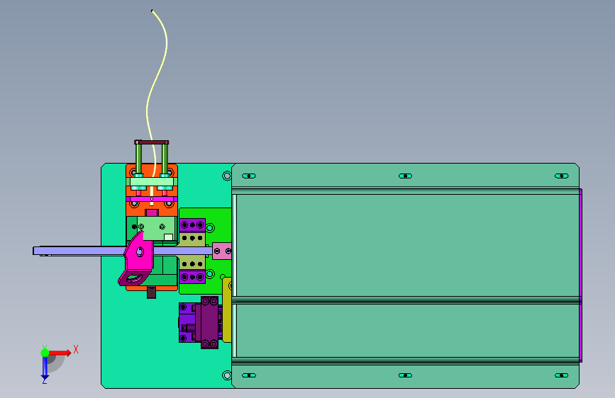Select the pink block at the rod's right end

(x=222, y=251)
